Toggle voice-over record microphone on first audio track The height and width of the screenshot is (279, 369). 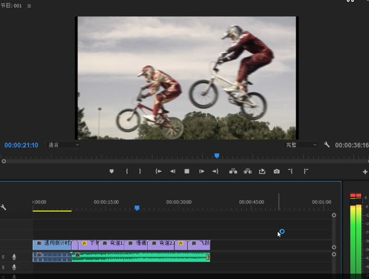[14, 257]
